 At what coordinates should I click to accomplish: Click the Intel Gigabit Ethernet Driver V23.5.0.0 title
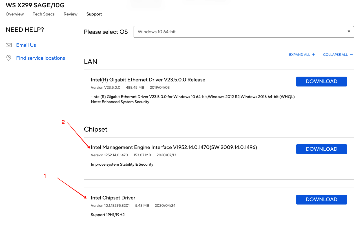pyautogui.click(x=148, y=80)
